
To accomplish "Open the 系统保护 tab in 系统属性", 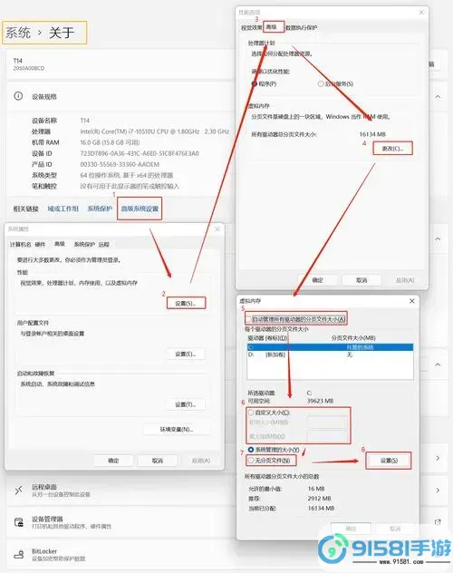I will click(84, 244).
